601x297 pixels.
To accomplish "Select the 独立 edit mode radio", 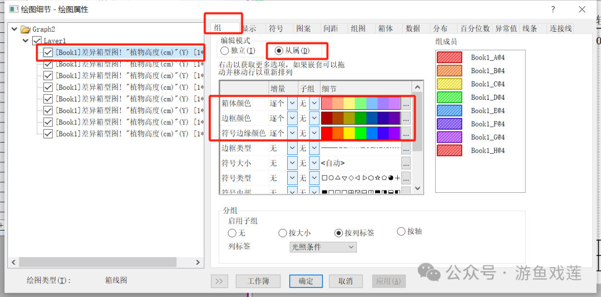I will (x=224, y=50).
